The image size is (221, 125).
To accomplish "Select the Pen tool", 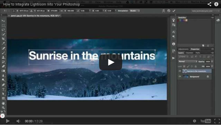I will [3, 85].
